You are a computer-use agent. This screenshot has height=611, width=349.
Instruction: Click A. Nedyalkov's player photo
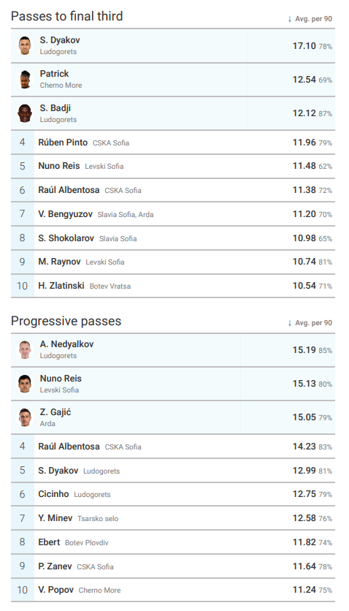(x=25, y=349)
